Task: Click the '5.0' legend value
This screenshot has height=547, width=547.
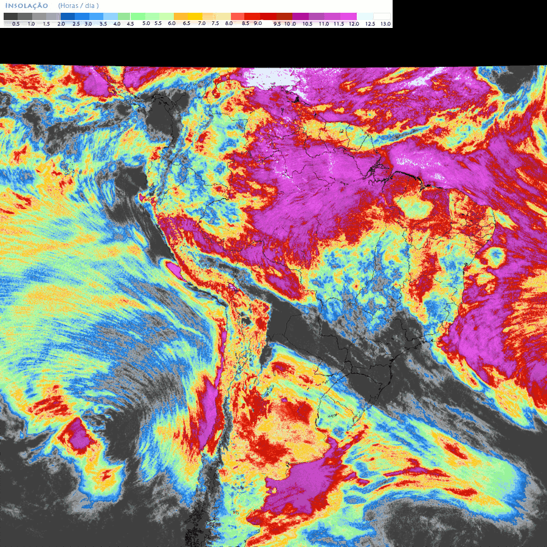Action: [146, 23]
